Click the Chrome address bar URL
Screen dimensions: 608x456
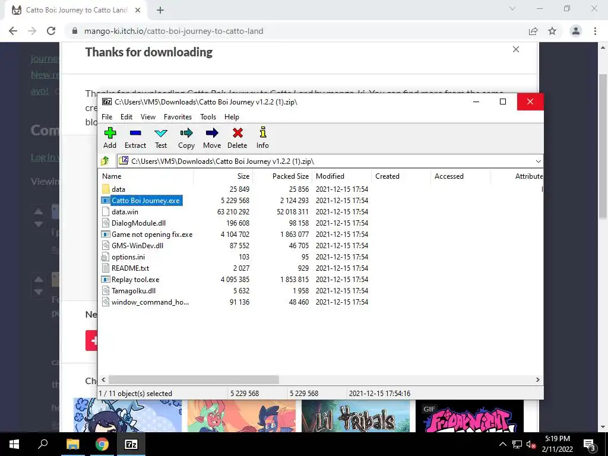click(174, 31)
